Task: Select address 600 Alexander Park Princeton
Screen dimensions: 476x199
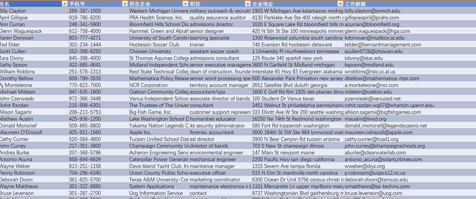Action: [297, 78]
